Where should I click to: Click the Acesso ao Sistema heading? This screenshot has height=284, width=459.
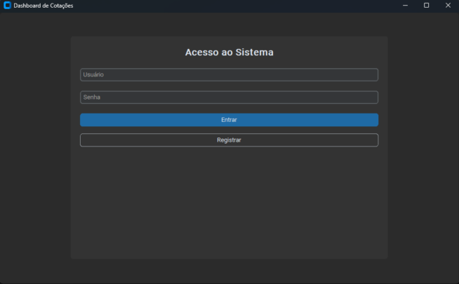(x=229, y=52)
